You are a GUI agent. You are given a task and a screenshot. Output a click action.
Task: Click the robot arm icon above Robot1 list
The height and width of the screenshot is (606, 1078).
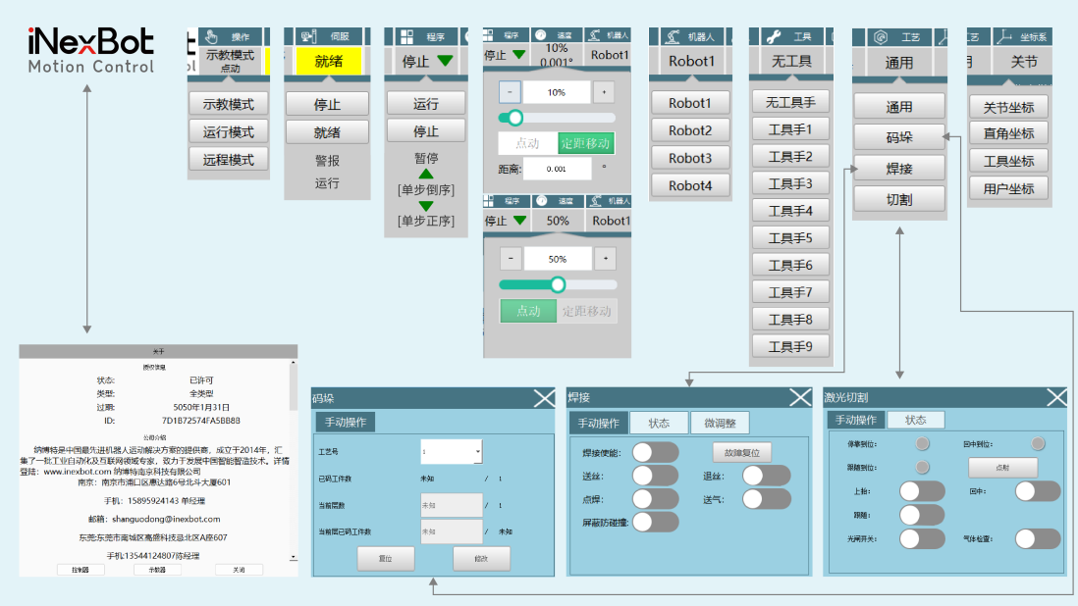click(x=673, y=36)
